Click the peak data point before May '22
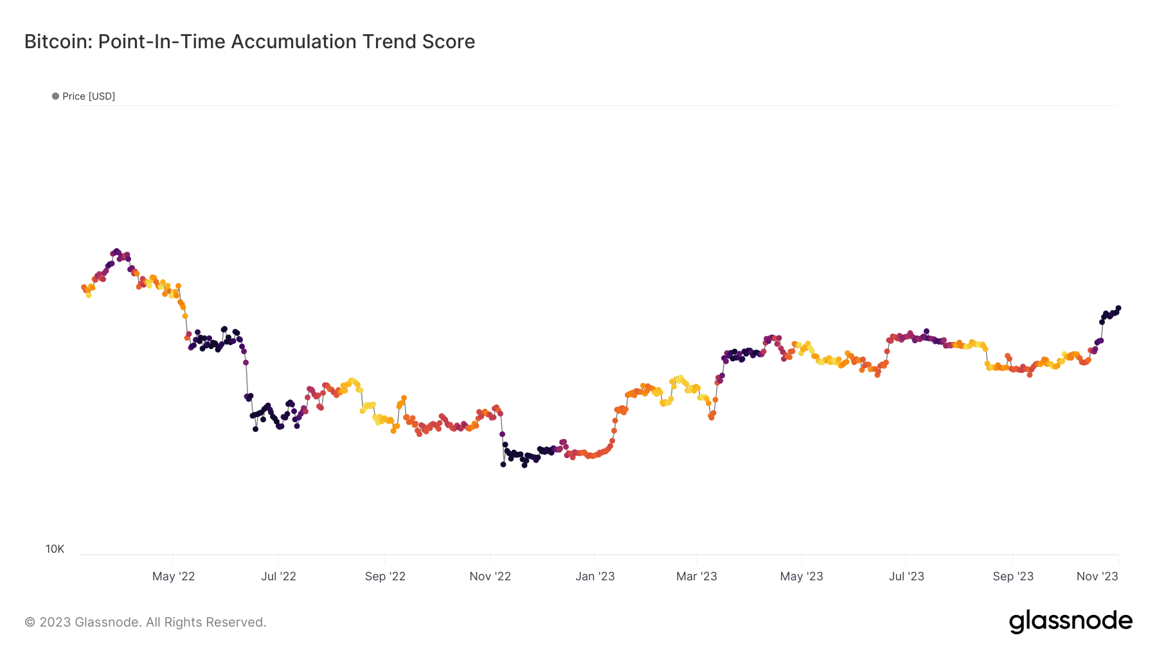Viewport: 1157px width, 651px height. [116, 251]
